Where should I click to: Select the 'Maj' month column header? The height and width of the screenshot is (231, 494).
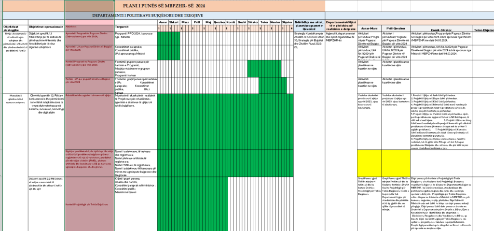tap(208, 23)
